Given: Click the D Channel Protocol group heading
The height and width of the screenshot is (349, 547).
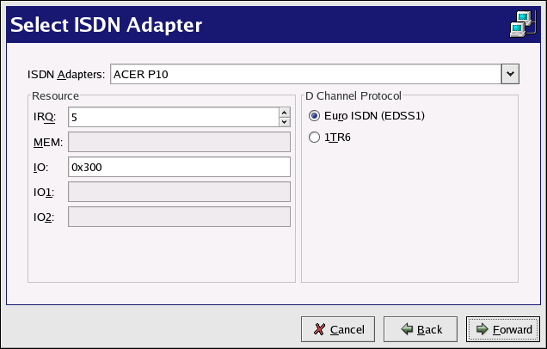Looking at the screenshot, I should click(353, 95).
